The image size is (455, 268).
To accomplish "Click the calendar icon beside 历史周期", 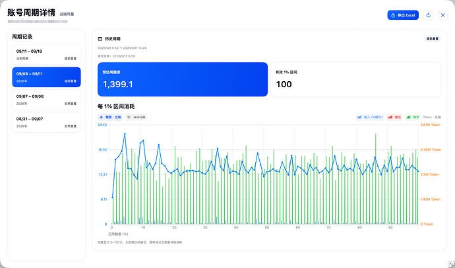I will 100,39.
